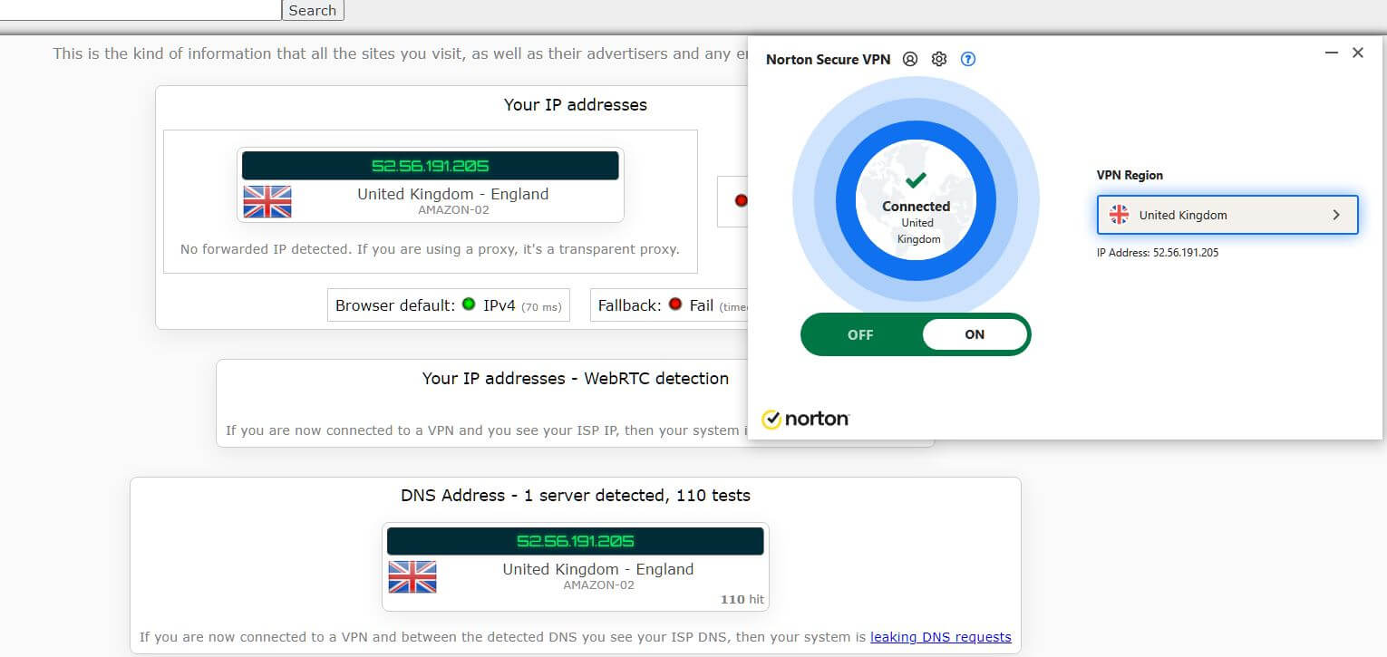Image resolution: width=1387 pixels, height=657 pixels.
Task: Click the Norton IP Address: 52.56.191.205 text
Action: tap(1158, 253)
